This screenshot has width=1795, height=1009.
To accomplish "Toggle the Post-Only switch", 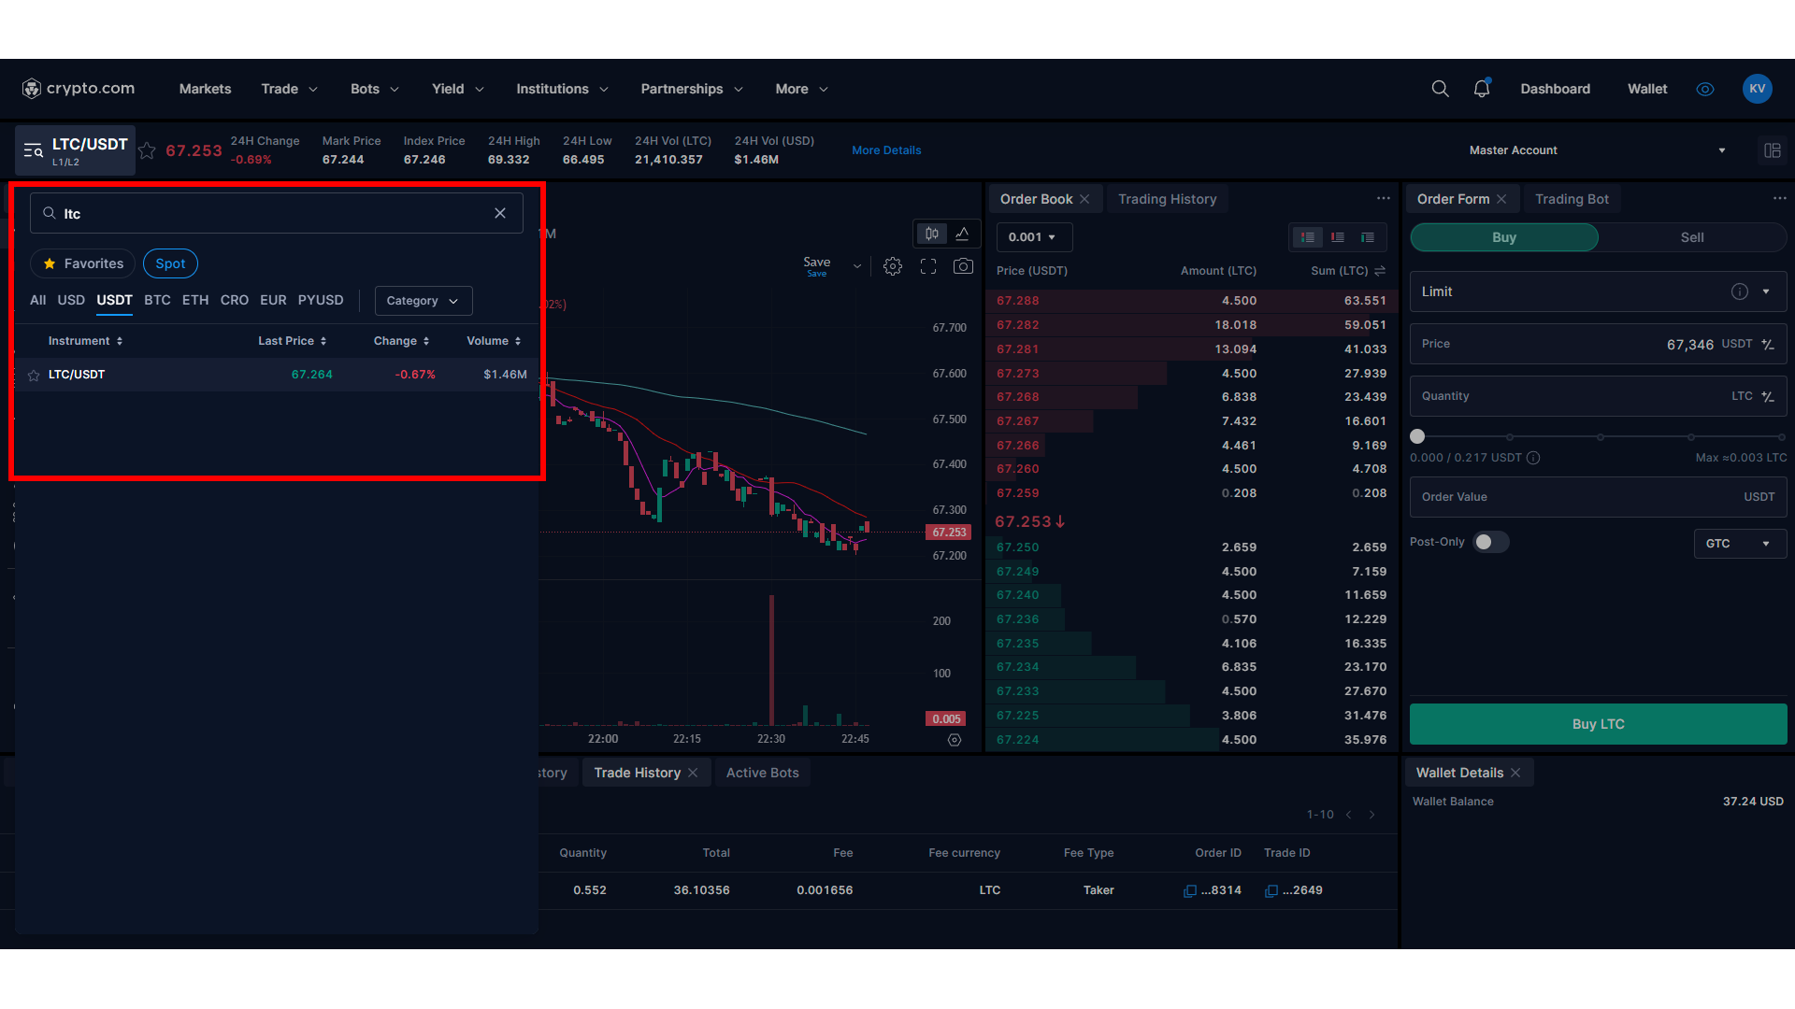I will 1490,542.
